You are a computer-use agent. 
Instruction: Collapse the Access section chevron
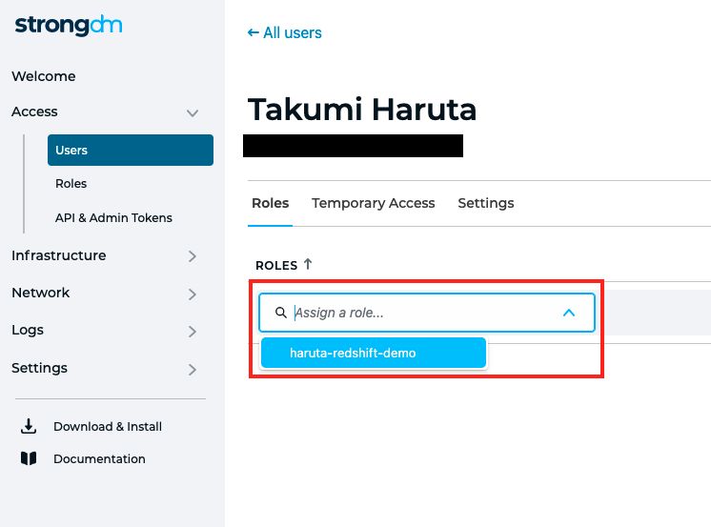[193, 112]
